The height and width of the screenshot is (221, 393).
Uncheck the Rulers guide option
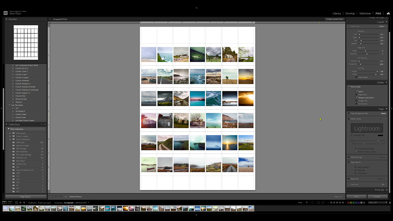coord(357,91)
